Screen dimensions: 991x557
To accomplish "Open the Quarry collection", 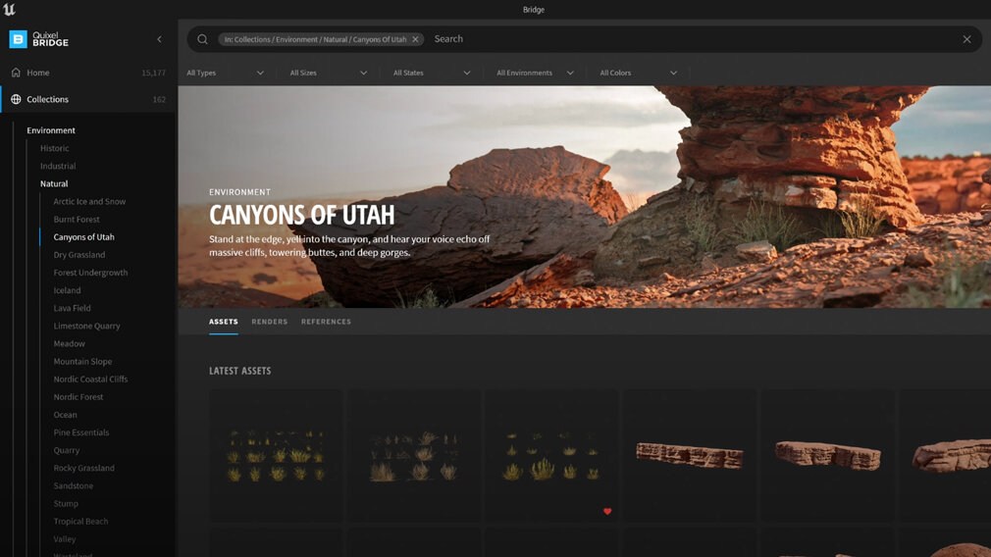I will [x=67, y=450].
